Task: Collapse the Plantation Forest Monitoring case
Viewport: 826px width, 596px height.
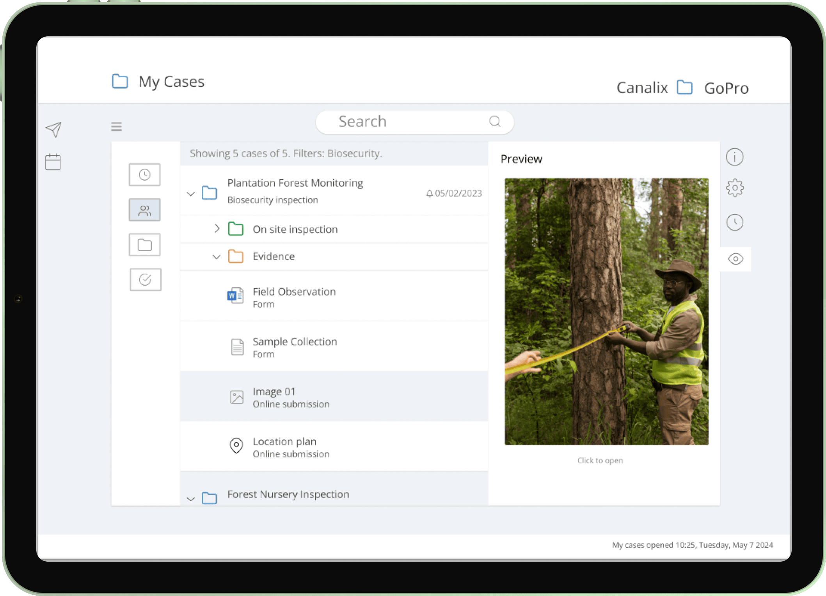Action: tap(191, 194)
